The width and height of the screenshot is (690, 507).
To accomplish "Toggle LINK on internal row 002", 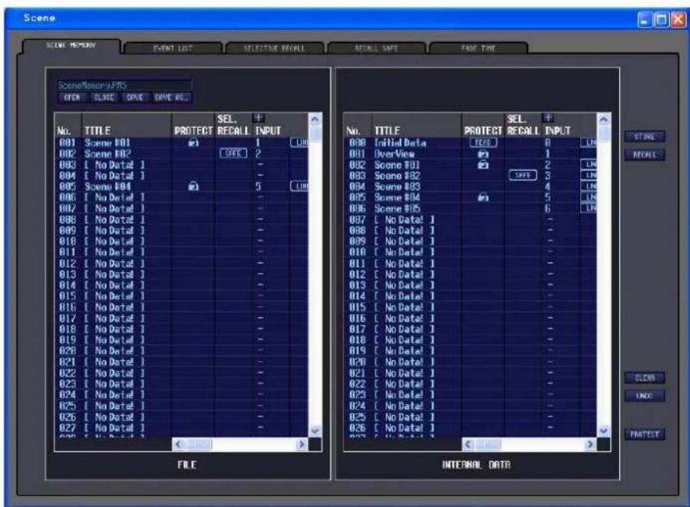I will (589, 165).
